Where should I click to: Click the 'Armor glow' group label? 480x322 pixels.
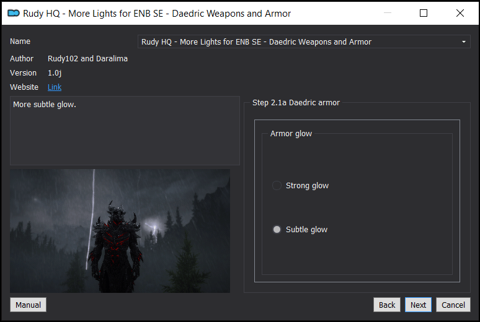pyautogui.click(x=291, y=134)
